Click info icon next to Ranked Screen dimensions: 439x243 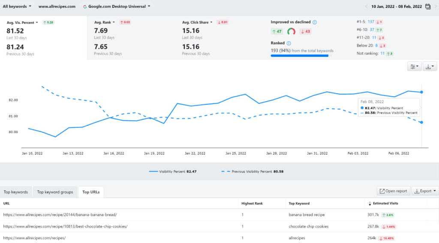click(x=289, y=43)
